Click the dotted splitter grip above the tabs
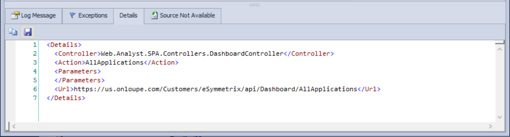This screenshot has width=510, height=137. [254, 5]
